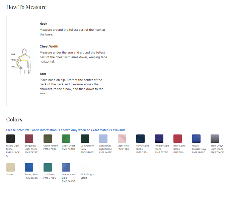Select the Steel Grey/Light Stone swatch
This screenshot has height=197, width=227.
point(215,139)
